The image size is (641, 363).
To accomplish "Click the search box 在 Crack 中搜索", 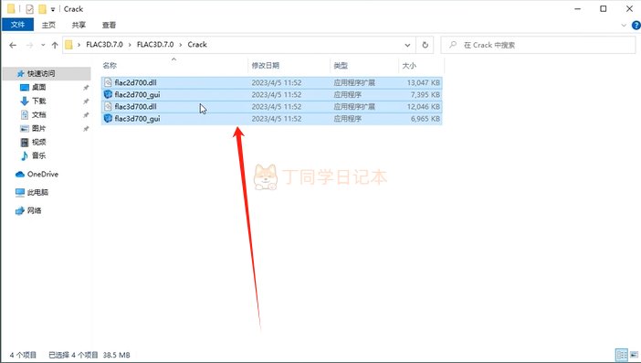I will [x=538, y=45].
